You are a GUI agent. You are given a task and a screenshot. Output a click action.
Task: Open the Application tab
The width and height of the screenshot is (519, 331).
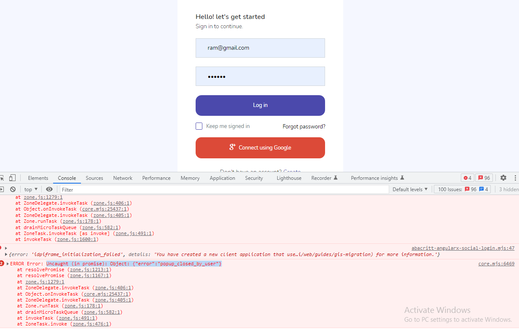coord(222,178)
